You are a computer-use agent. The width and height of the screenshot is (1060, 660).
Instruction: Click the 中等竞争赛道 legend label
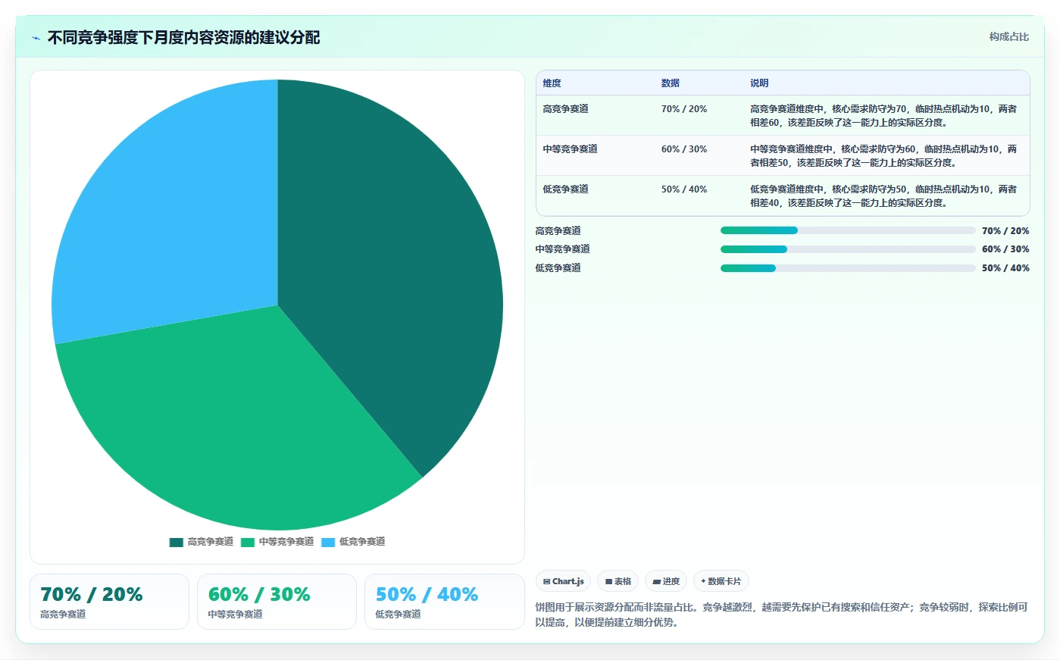click(286, 542)
